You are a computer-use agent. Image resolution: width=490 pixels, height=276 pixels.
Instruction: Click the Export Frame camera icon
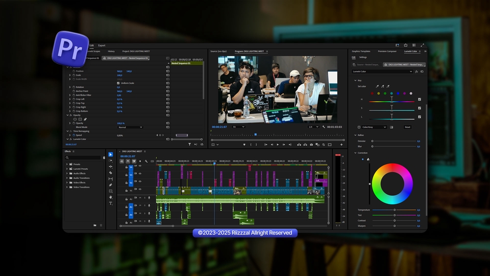[311, 145]
